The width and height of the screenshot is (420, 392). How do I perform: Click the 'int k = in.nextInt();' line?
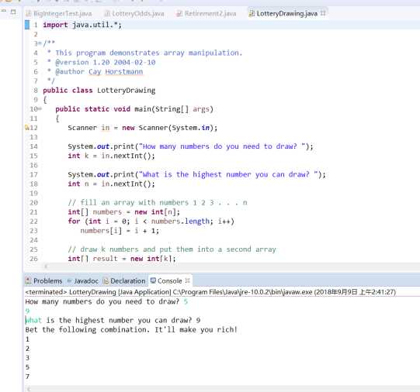pos(112,156)
